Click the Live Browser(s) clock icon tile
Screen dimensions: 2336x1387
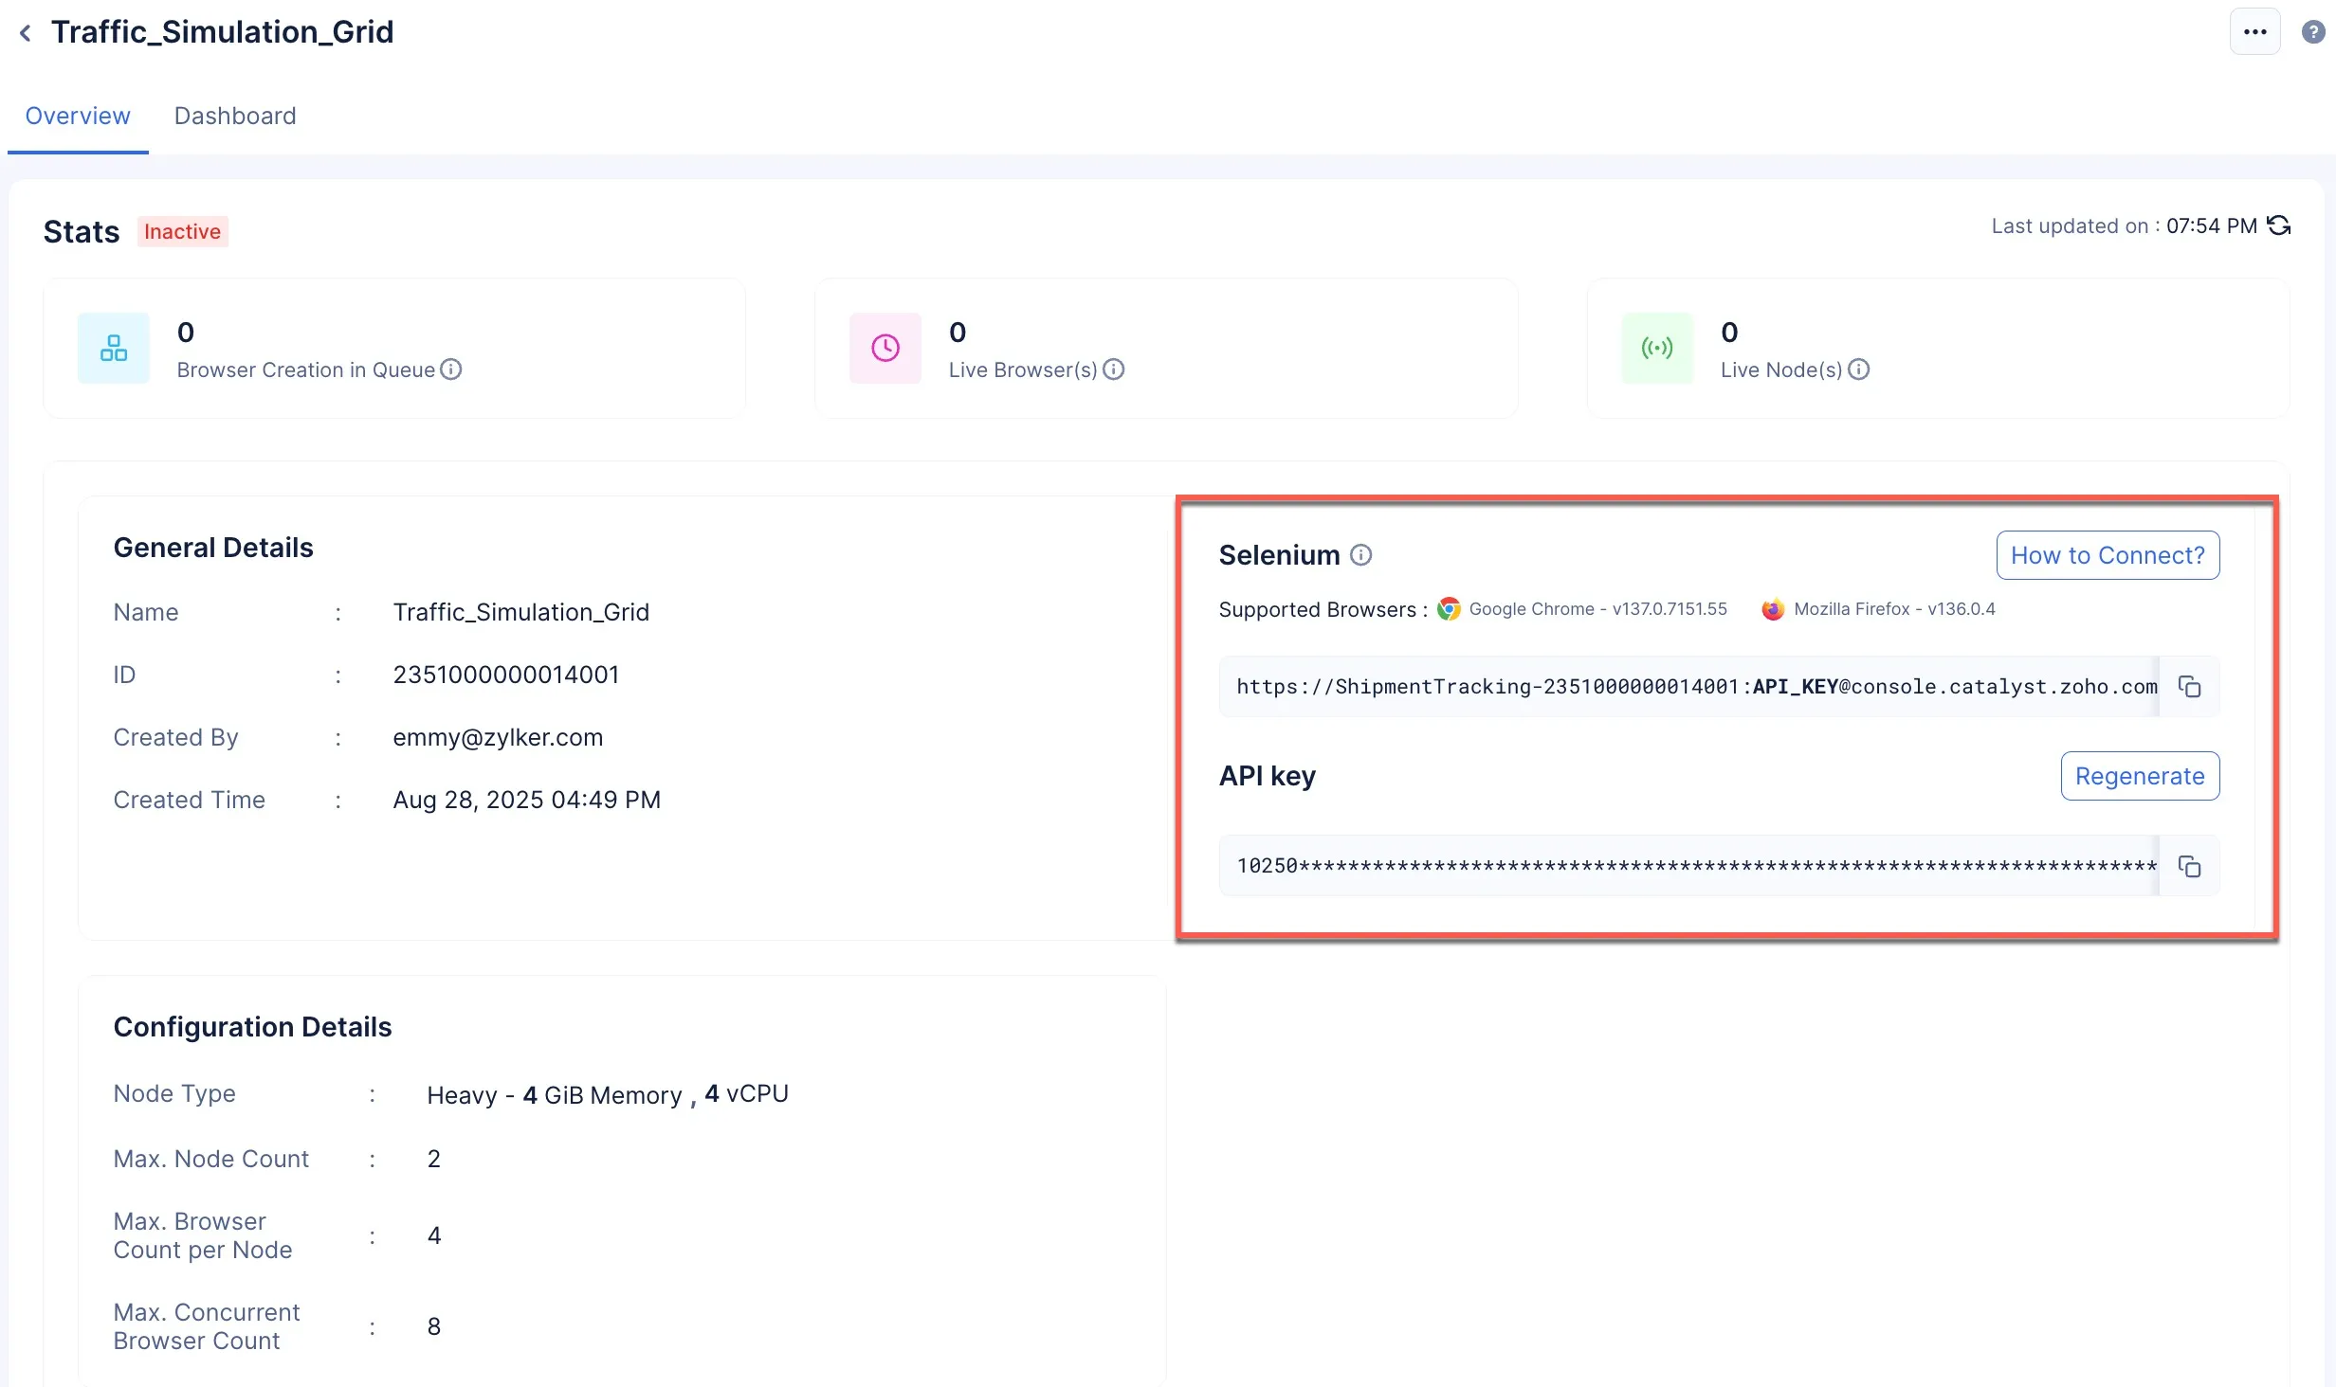point(885,348)
